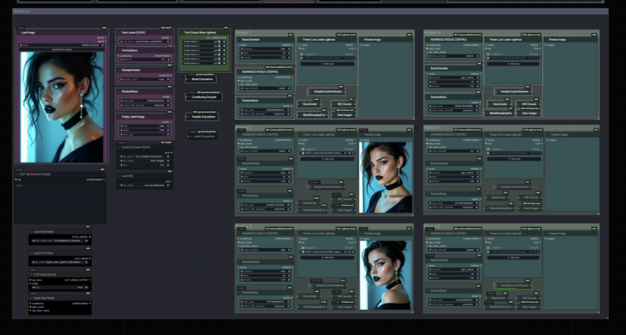The width and height of the screenshot is (626, 335).
Task: Open clip_name2 combo in DualCLIPLoader
Action: (x=145, y=160)
